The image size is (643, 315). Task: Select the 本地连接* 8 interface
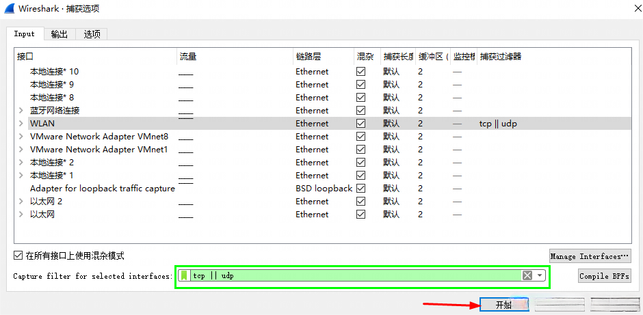pos(52,98)
